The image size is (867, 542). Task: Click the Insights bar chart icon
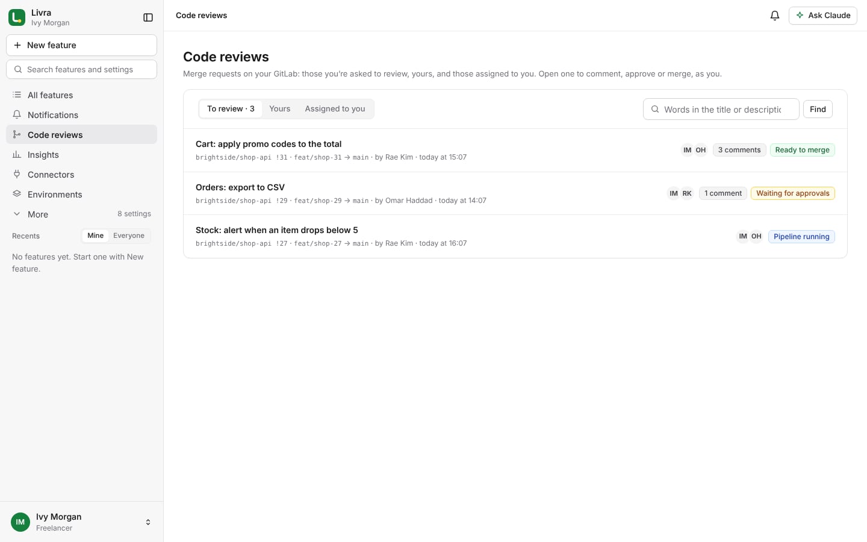[x=17, y=155]
